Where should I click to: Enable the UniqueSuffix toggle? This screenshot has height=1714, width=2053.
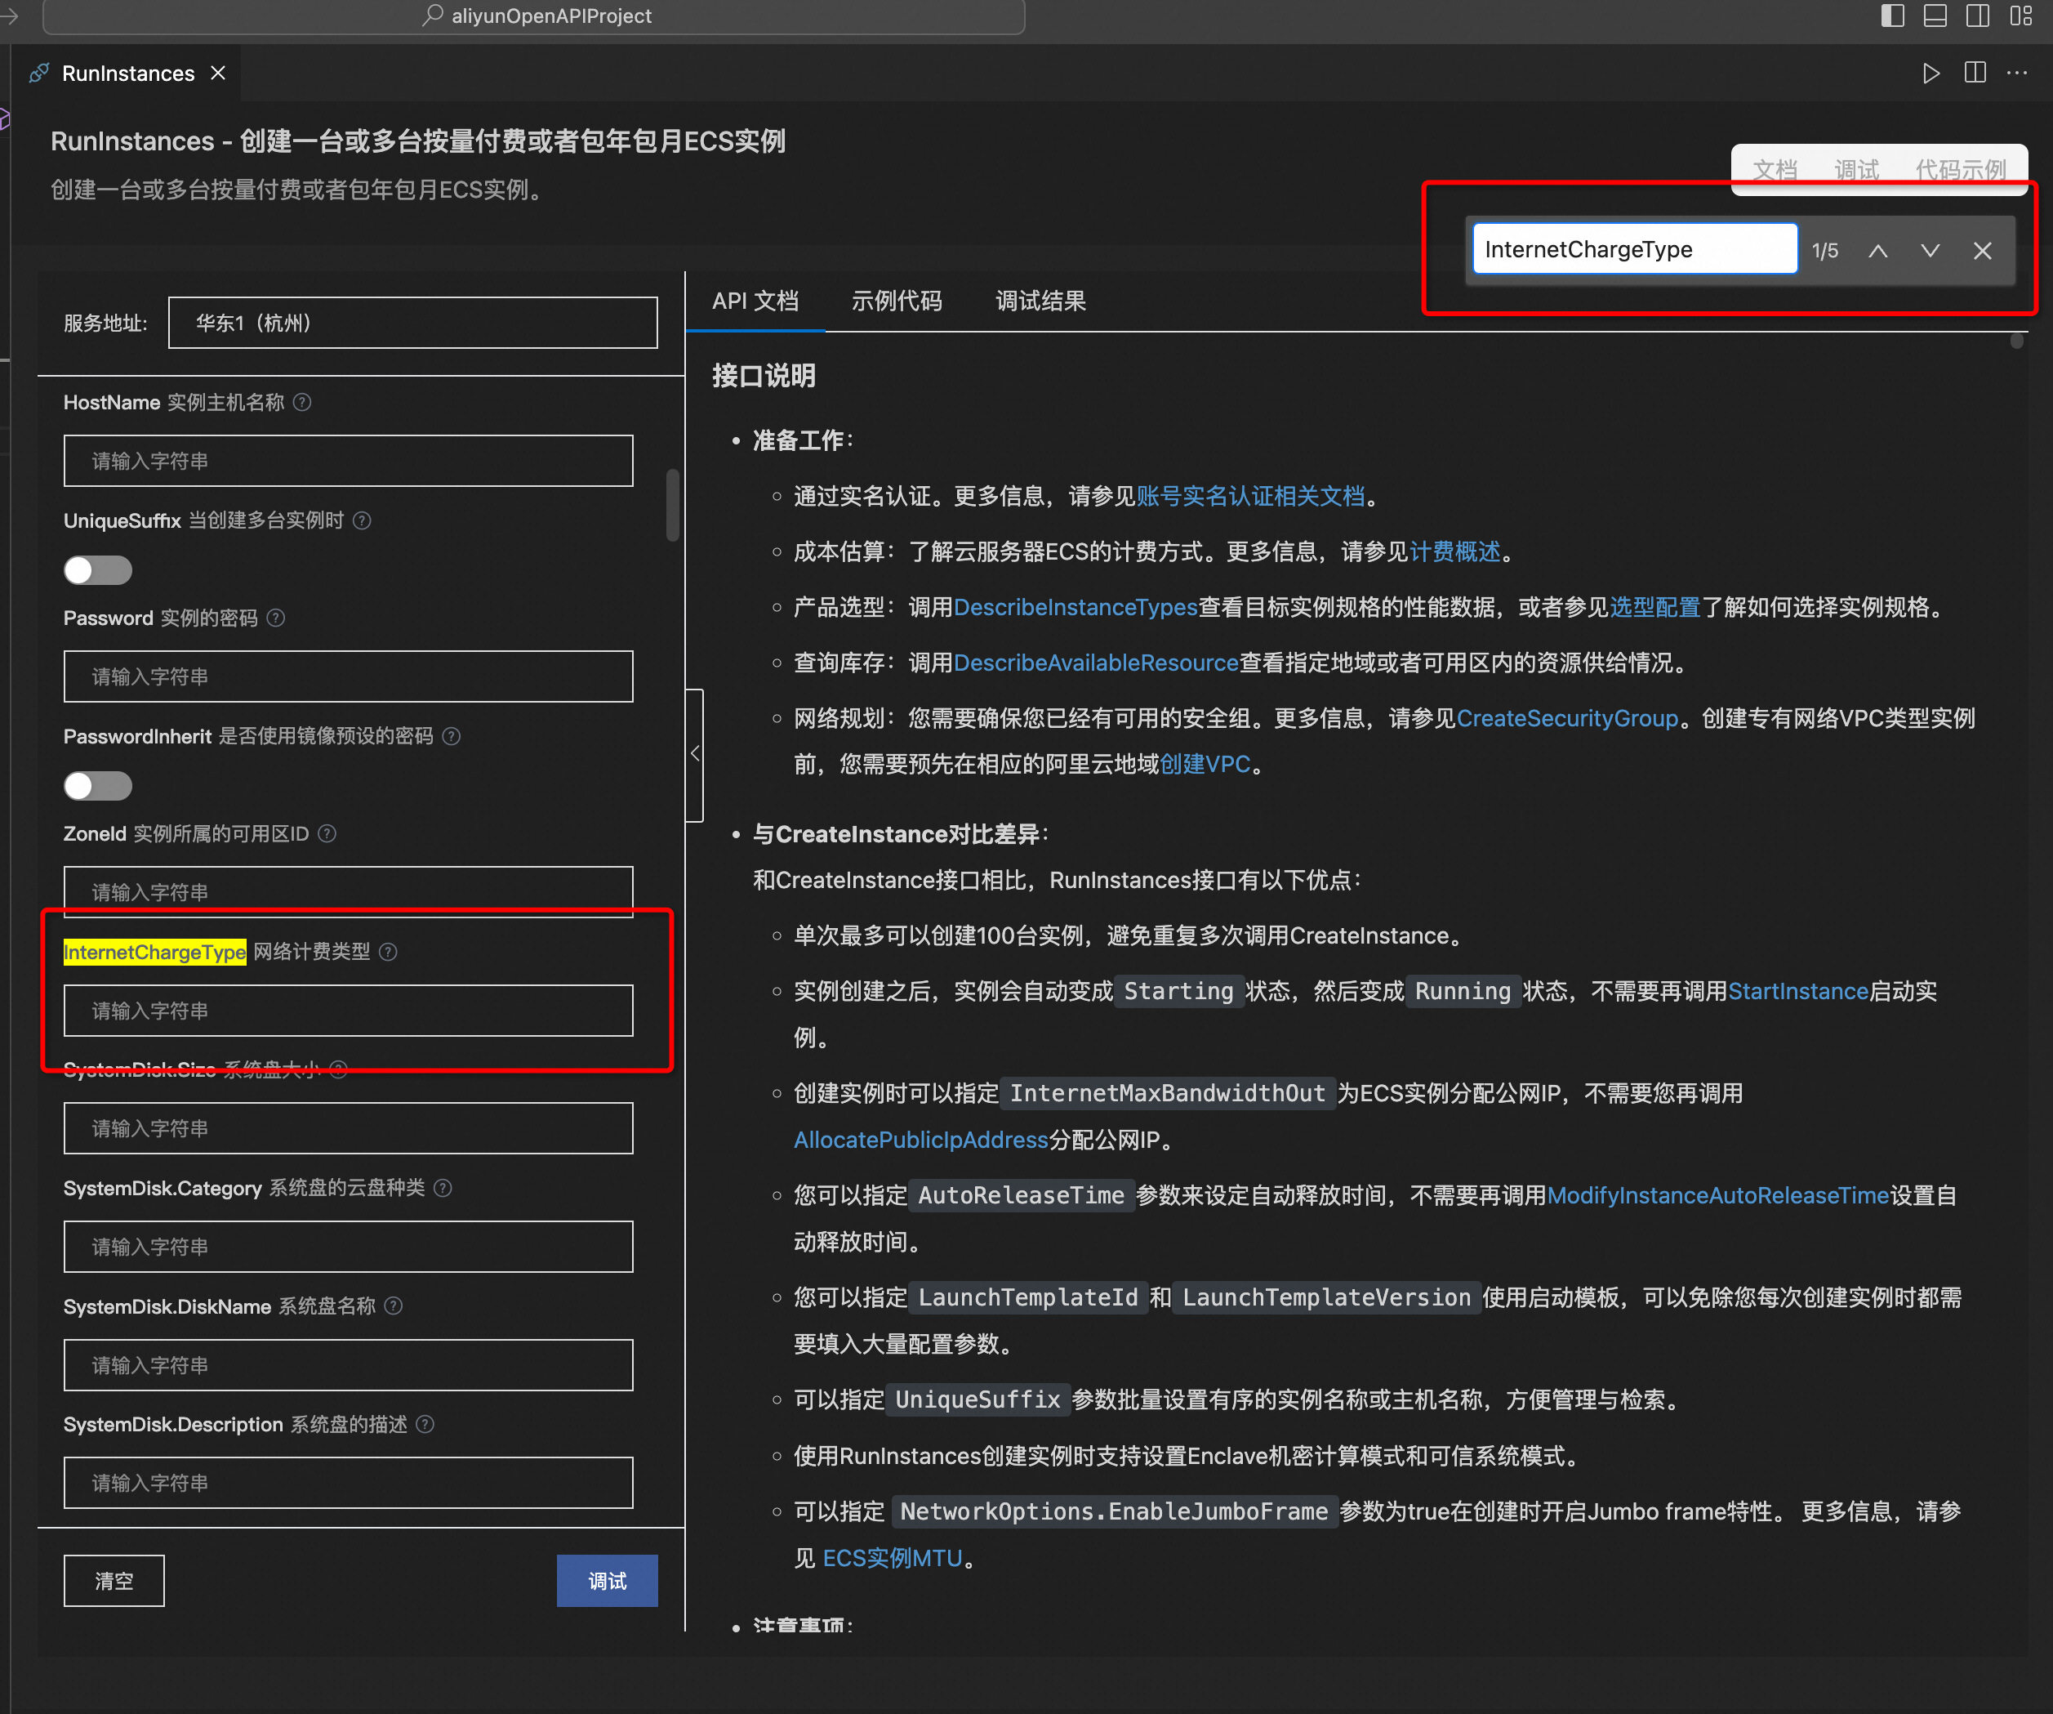pyautogui.click(x=98, y=570)
